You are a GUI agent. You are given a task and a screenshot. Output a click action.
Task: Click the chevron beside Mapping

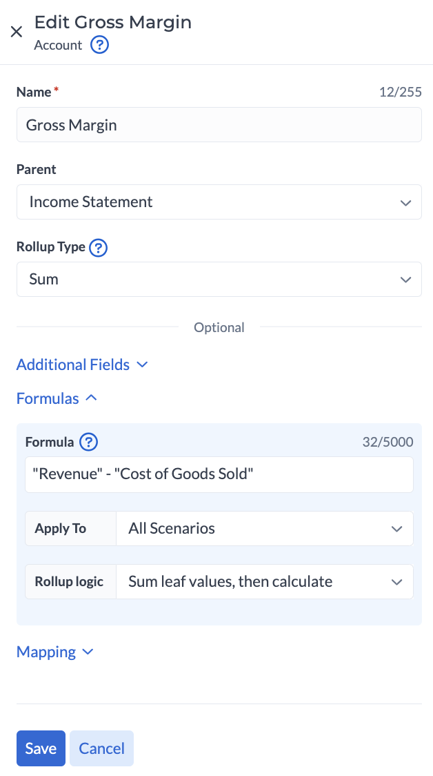coord(88,652)
